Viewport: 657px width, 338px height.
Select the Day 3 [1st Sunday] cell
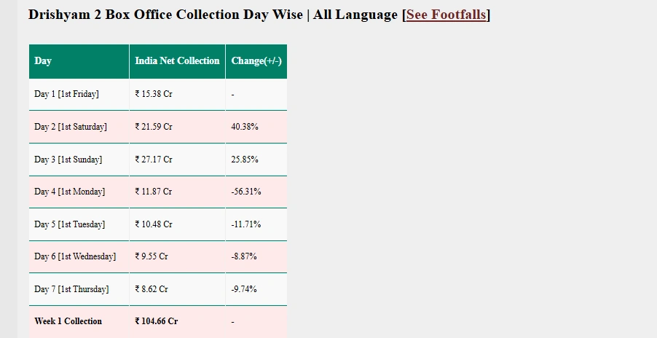[79, 160]
